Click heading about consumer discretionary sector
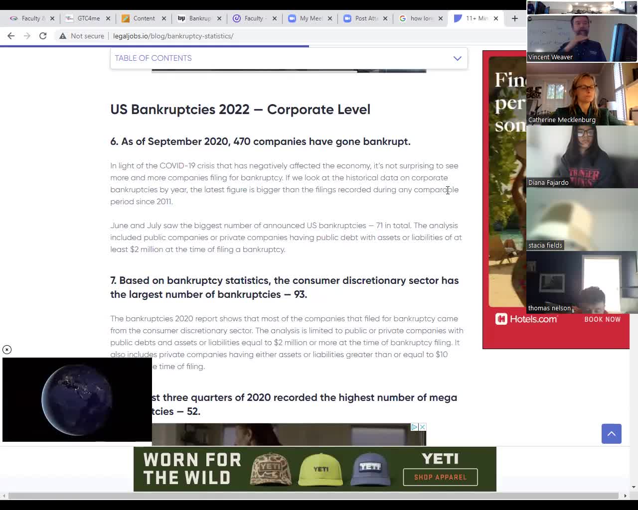638x510 pixels. 285,287
